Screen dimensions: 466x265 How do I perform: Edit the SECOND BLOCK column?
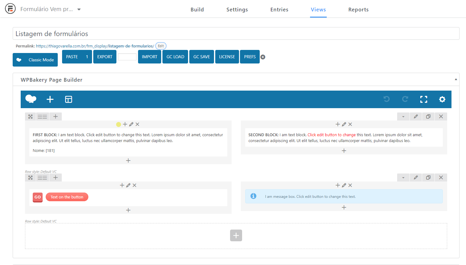(344, 124)
